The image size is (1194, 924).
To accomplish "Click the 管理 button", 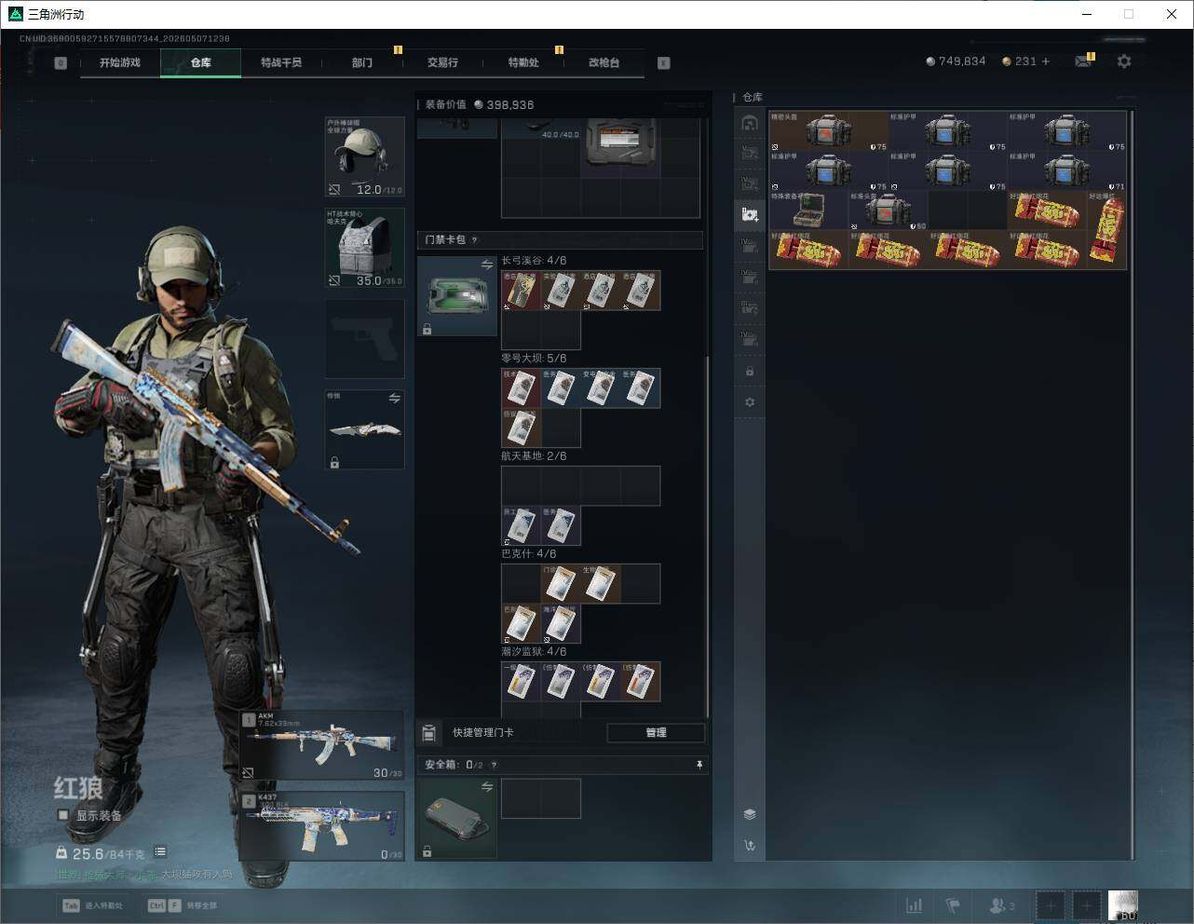I will (x=656, y=733).
